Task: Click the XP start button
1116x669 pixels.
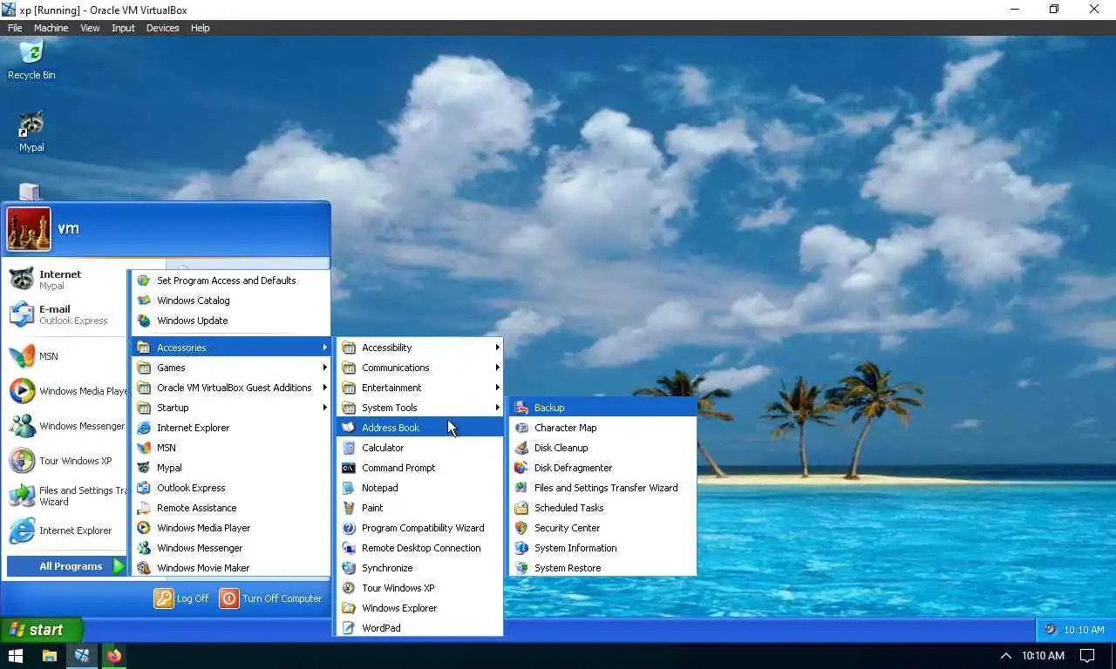Action: tap(41, 630)
